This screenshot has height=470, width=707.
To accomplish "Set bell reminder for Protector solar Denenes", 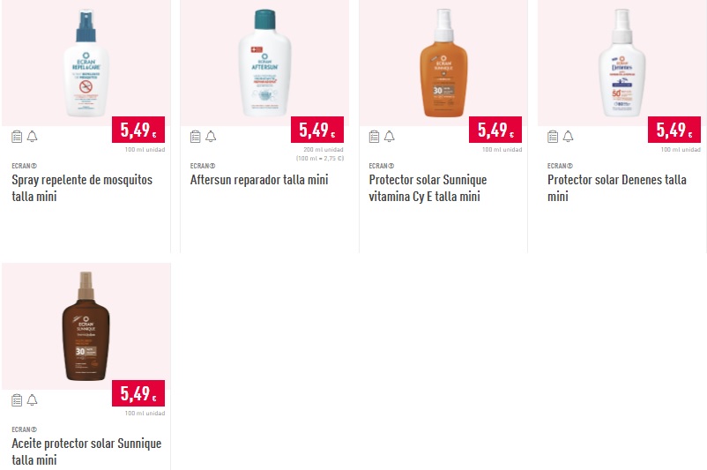I will pos(568,136).
